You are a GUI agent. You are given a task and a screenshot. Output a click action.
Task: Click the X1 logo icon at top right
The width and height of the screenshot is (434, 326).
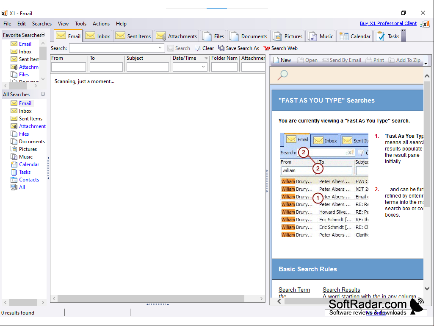pyautogui.click(x=425, y=24)
